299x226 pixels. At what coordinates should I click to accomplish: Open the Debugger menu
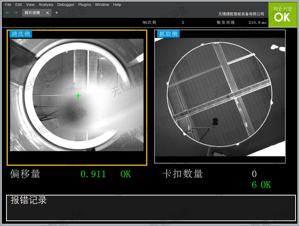(66, 5)
